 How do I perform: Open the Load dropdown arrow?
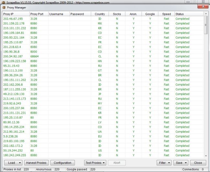point(20,163)
